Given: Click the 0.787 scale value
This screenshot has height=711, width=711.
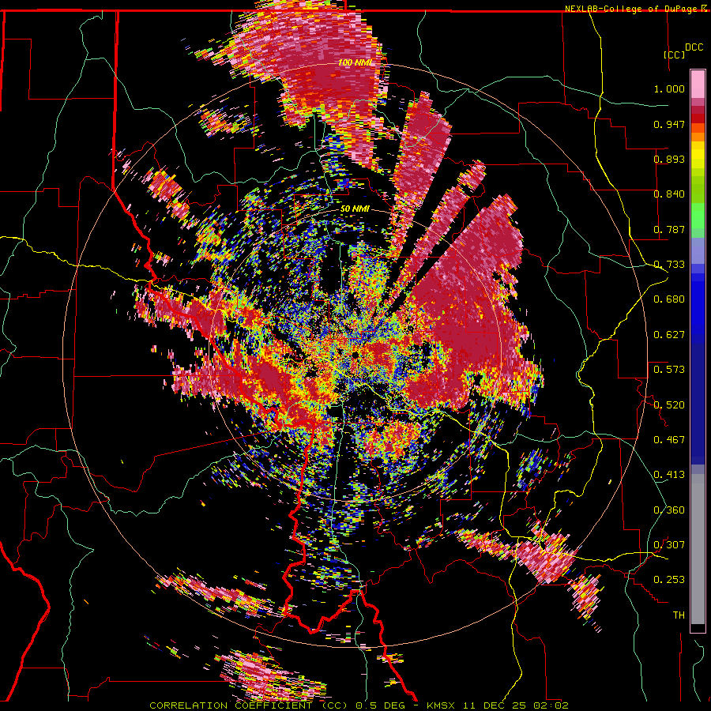Looking at the screenshot, I should tap(669, 229).
